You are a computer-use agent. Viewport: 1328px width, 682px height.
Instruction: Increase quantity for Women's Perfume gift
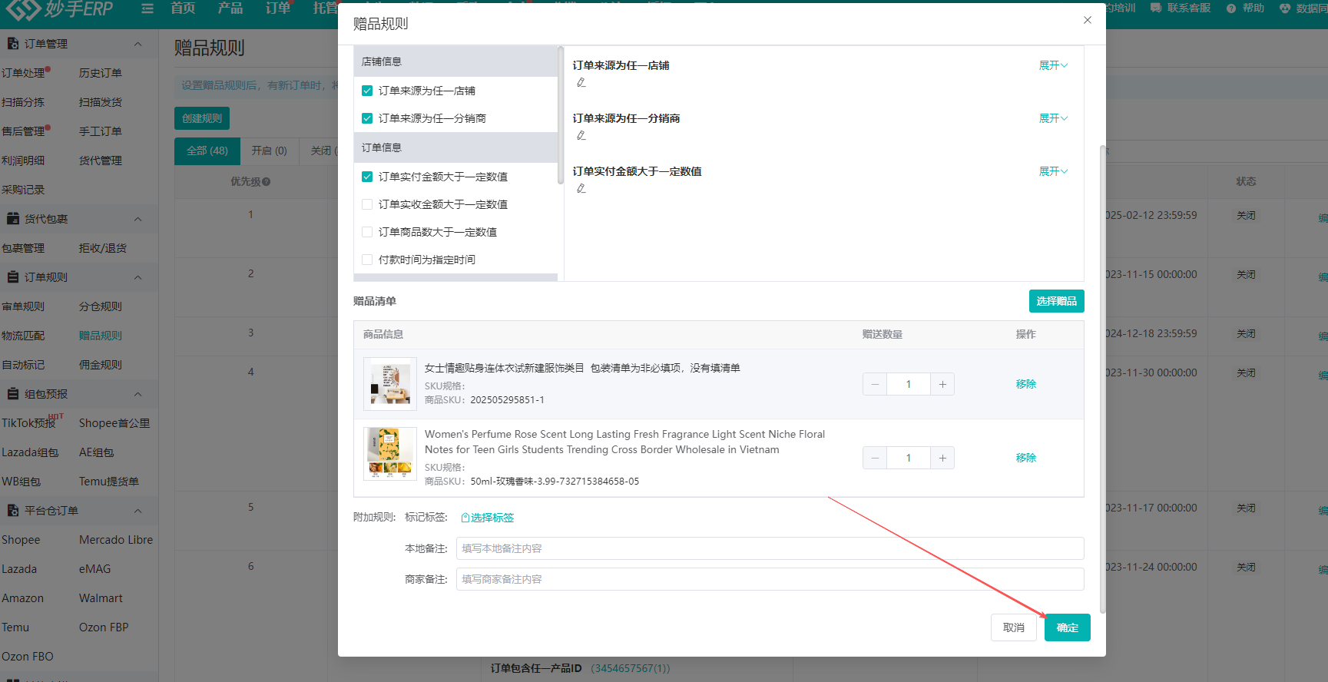pos(942,458)
